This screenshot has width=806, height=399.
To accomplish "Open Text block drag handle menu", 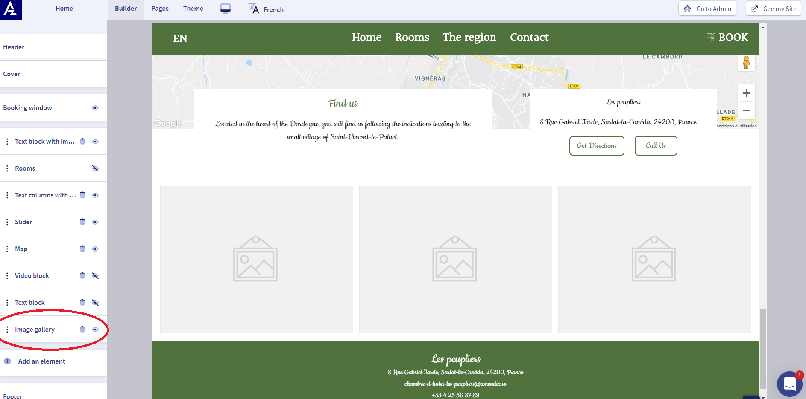I will [7, 303].
